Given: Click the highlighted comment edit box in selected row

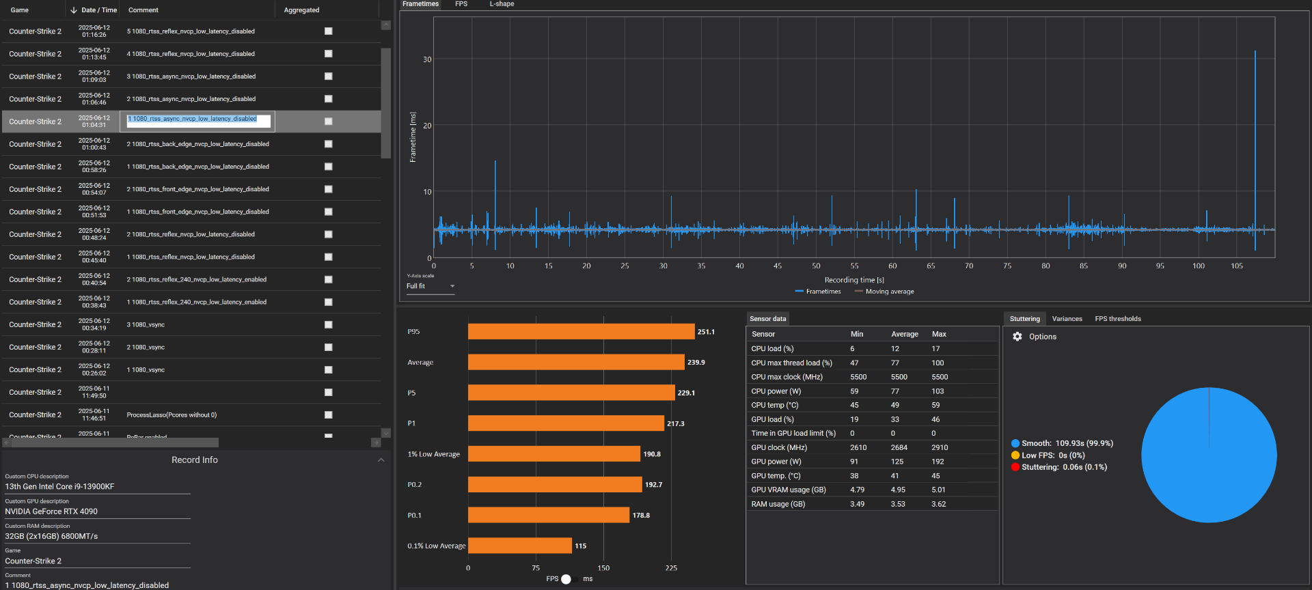Looking at the screenshot, I should 198,121.
